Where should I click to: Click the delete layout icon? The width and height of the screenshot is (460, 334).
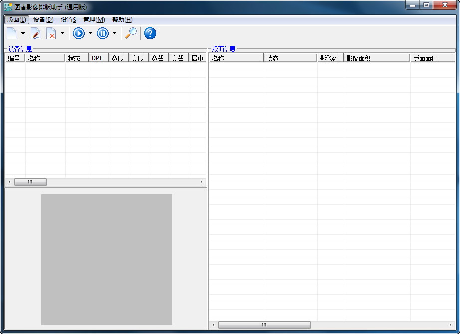click(x=51, y=33)
